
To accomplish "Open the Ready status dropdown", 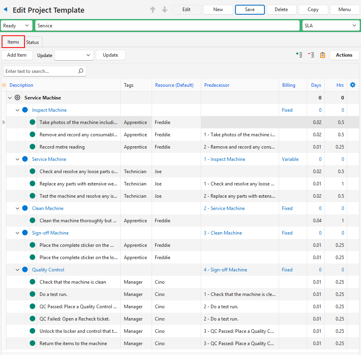I will (17, 26).
